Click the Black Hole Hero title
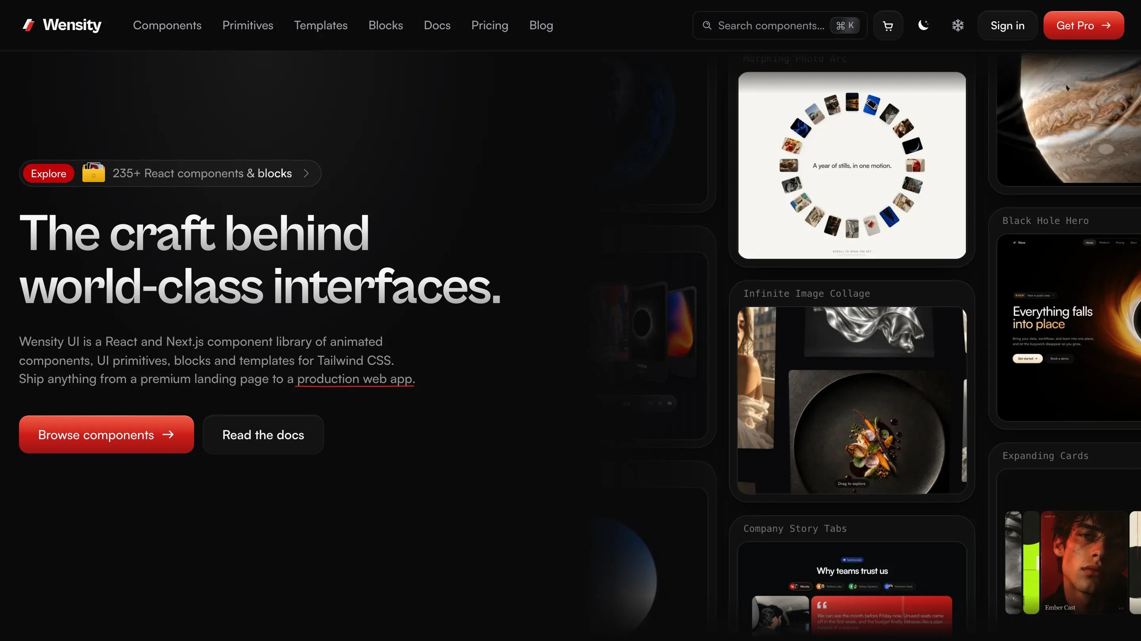The height and width of the screenshot is (641, 1141). click(x=1046, y=221)
